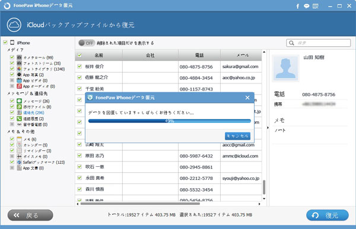Click the iPhone device icon in sidebar
The width and height of the screenshot is (356, 229).
pyautogui.click(x=12, y=43)
